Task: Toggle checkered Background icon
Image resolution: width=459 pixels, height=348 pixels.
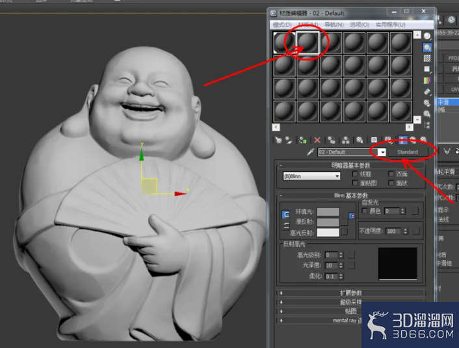Action: tap(427, 58)
